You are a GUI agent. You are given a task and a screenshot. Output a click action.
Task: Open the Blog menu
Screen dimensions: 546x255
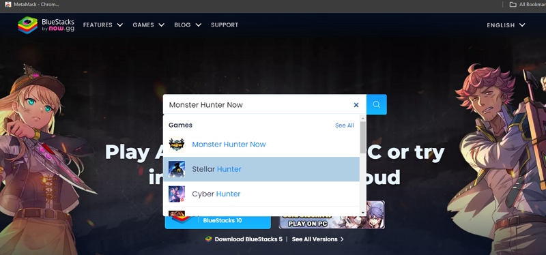pos(182,25)
